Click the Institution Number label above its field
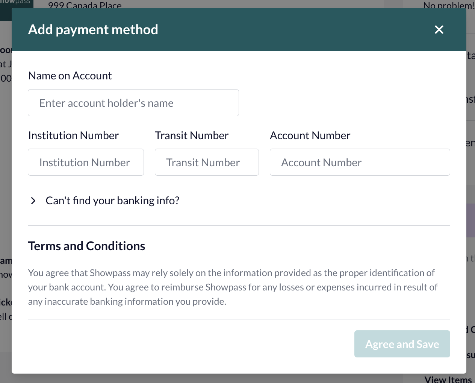 (x=73, y=135)
